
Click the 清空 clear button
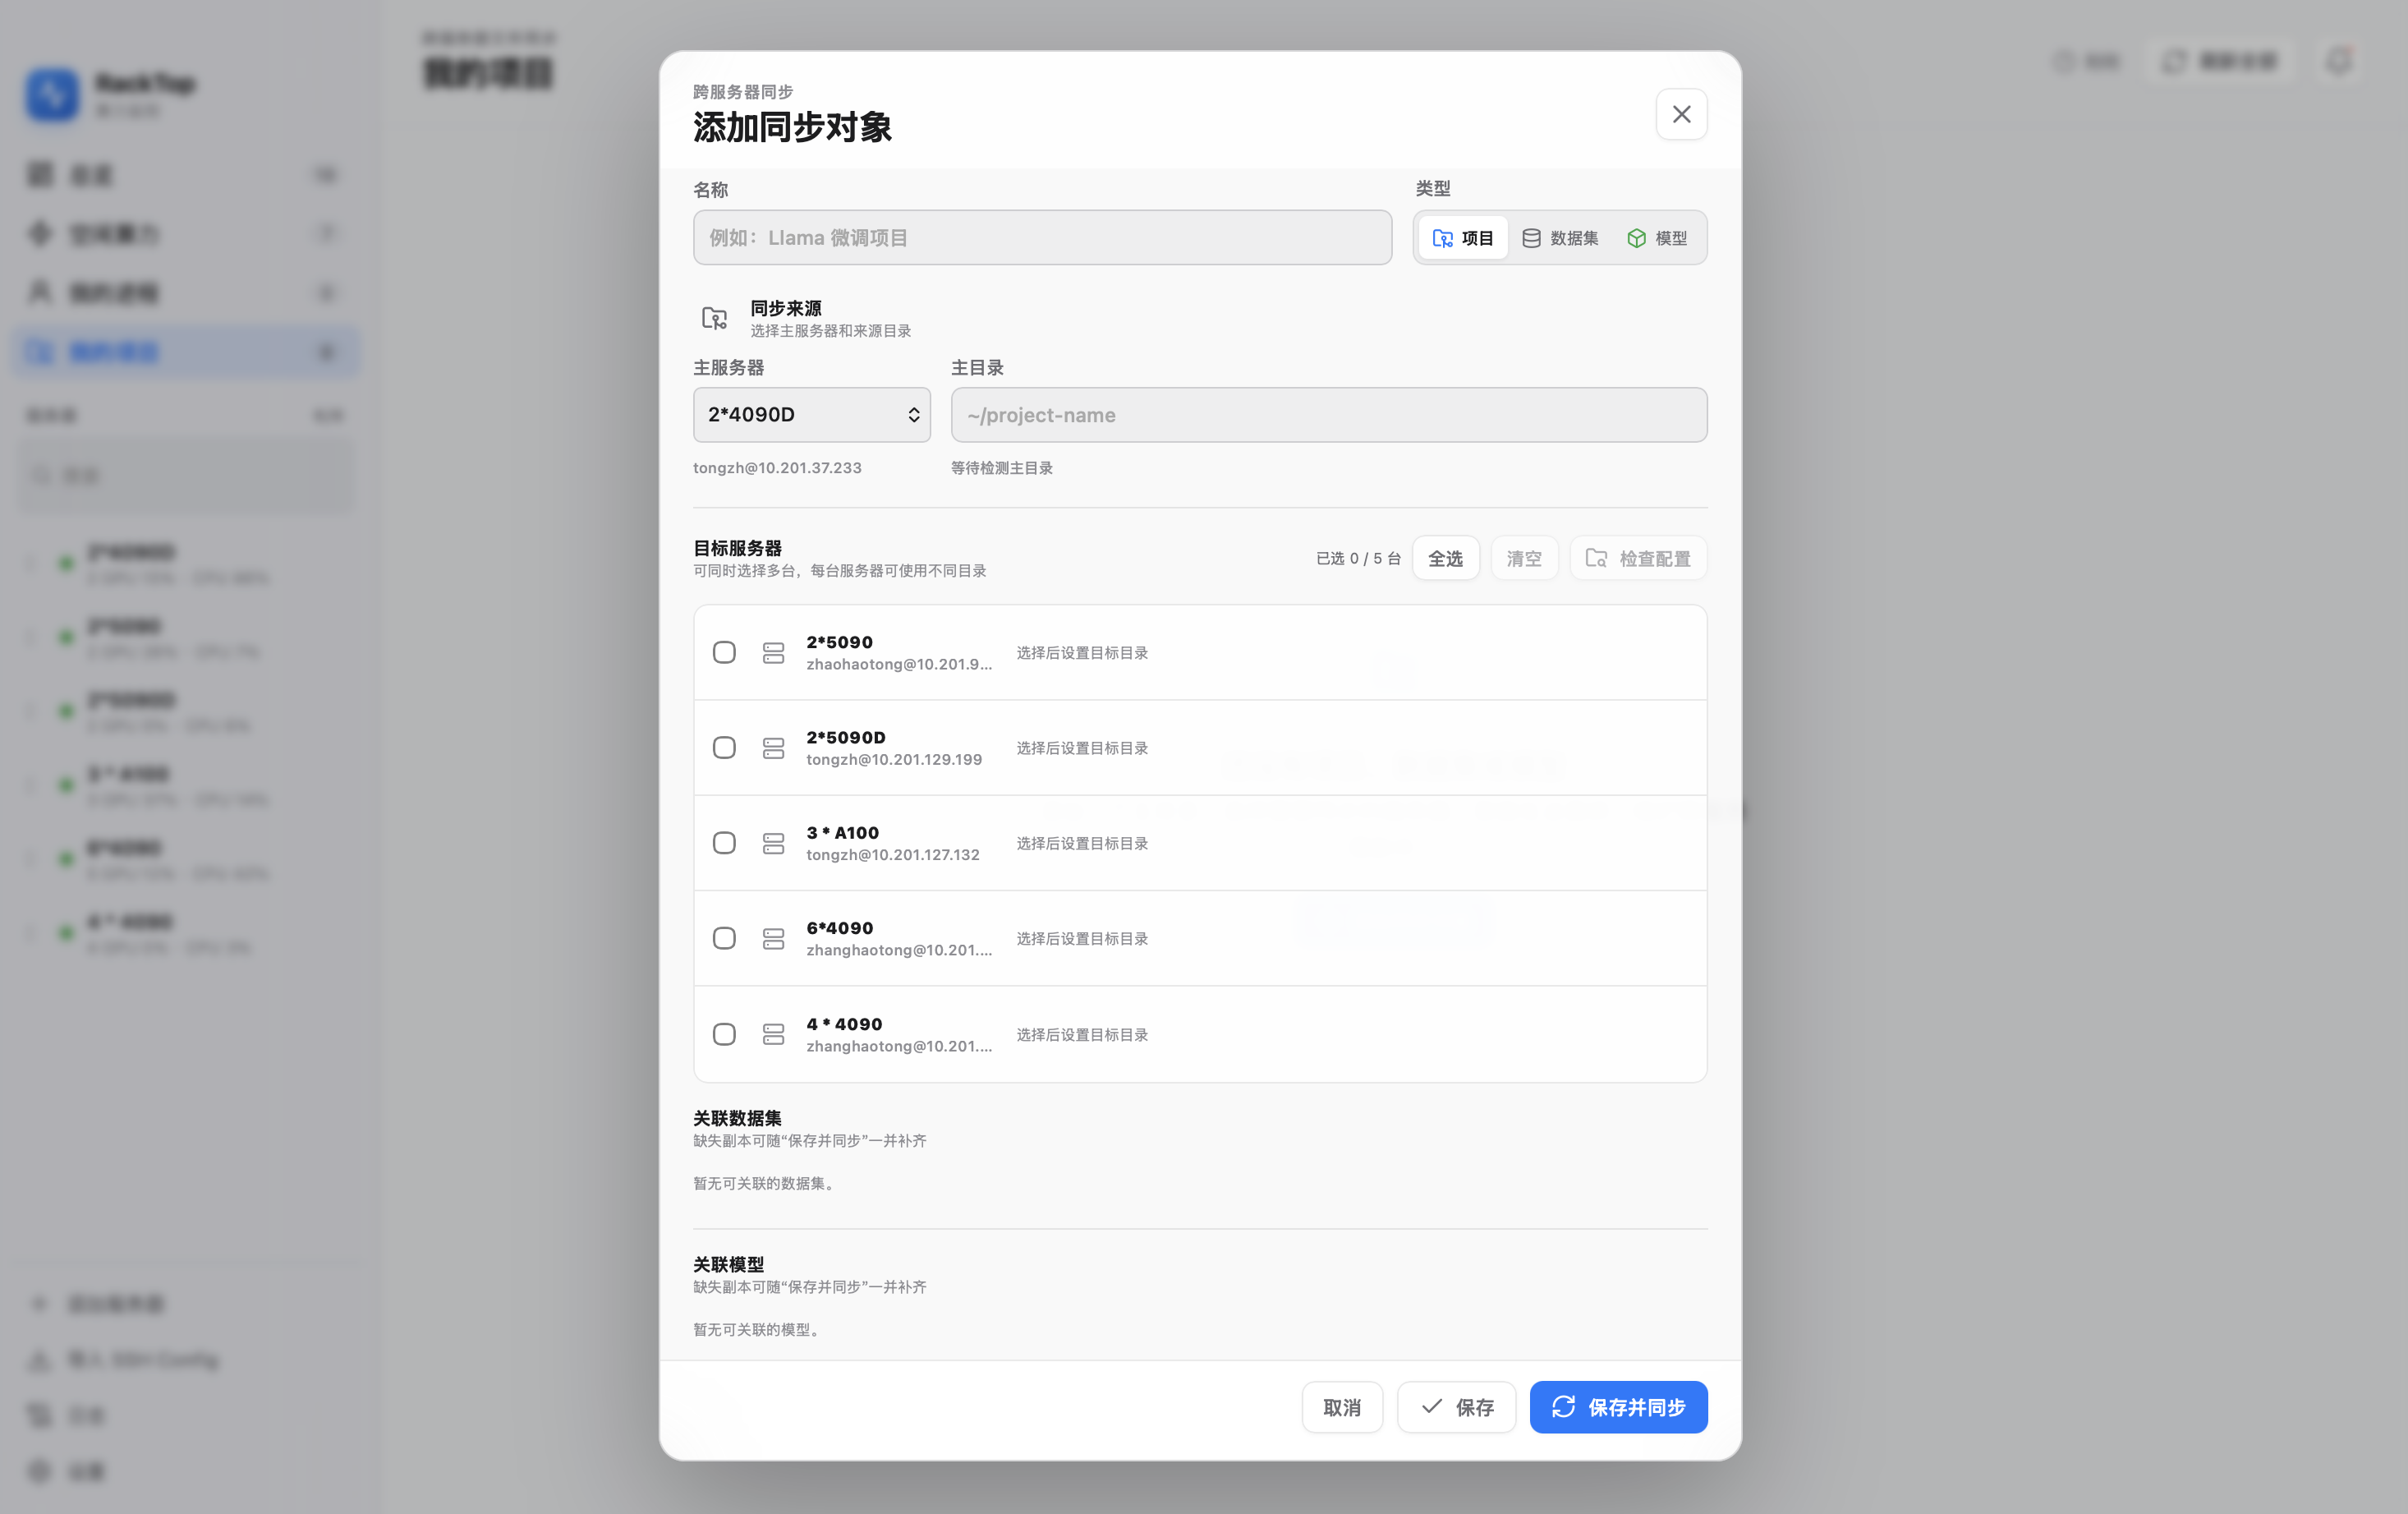1524,558
